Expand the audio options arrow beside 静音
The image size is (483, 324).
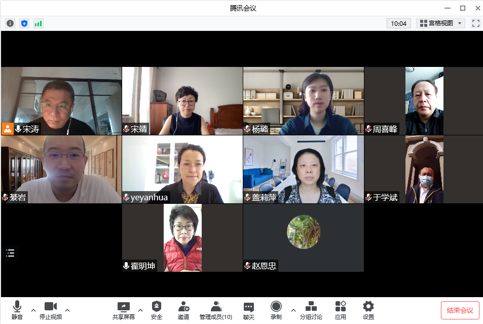click(33, 310)
